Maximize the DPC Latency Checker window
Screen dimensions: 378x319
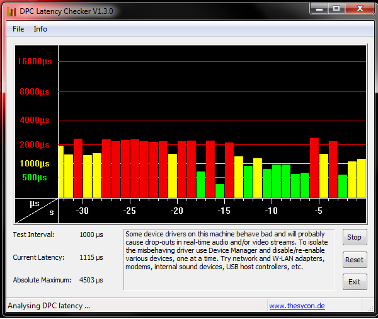pyautogui.click(x=336, y=9)
